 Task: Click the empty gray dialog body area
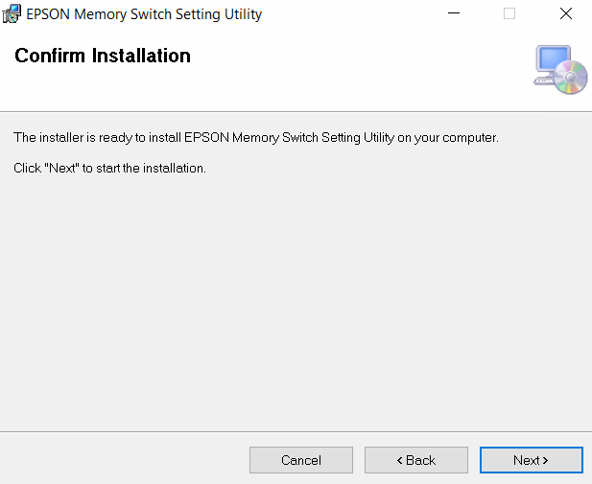coord(296,297)
